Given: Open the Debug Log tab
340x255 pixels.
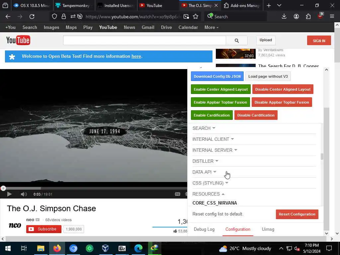Looking at the screenshot, I should (x=204, y=229).
